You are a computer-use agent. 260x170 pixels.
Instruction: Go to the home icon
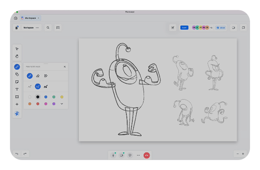[16, 18]
